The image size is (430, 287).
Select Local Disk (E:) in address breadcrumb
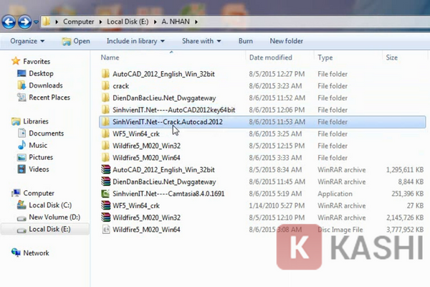click(128, 22)
